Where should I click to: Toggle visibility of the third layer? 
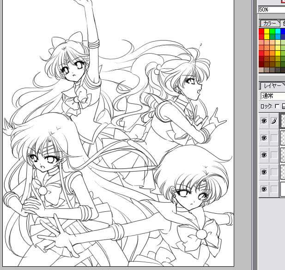(x=264, y=155)
